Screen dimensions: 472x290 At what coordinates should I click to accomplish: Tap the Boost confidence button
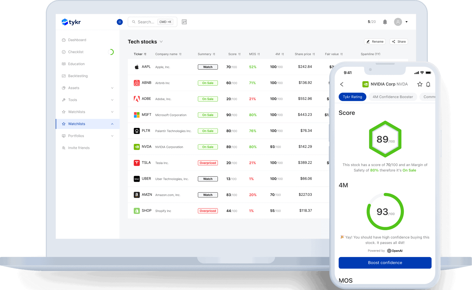[x=385, y=263]
